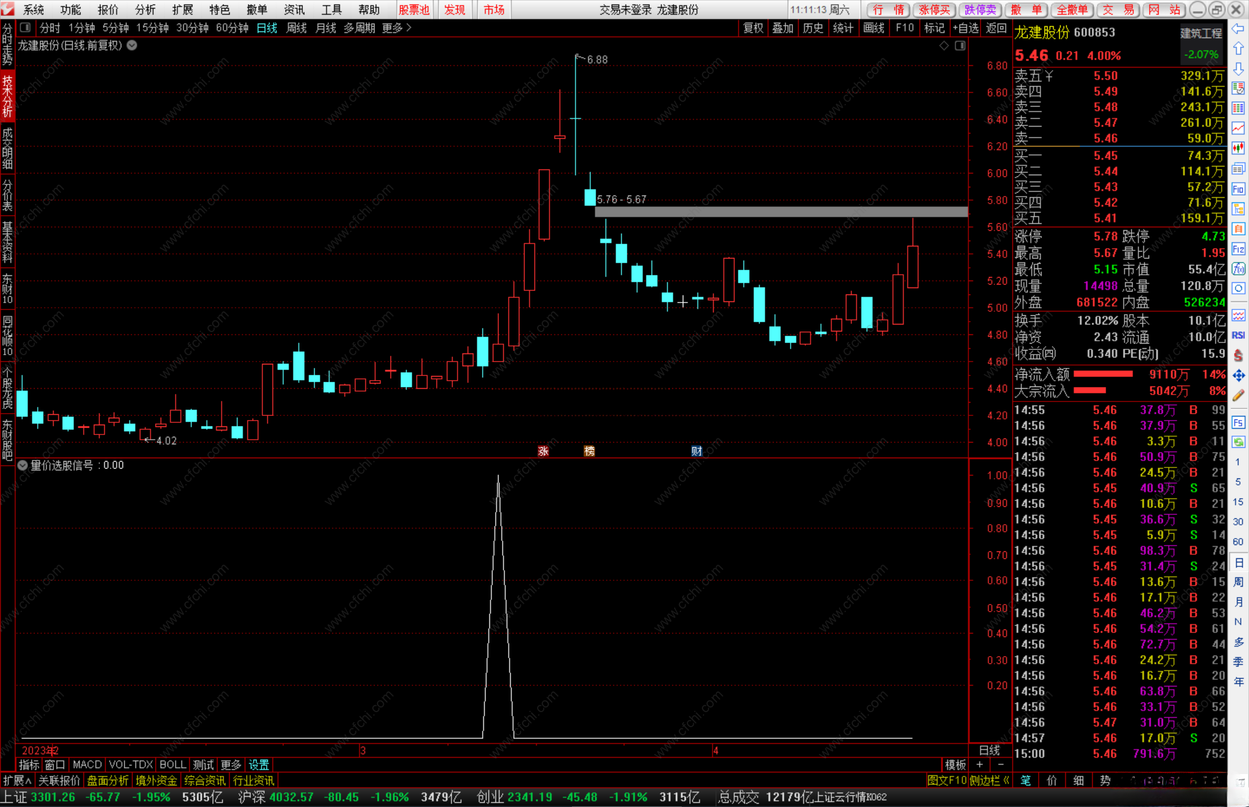Click the blue four-way move arrows icon
1249x807 pixels.
click(x=1238, y=375)
